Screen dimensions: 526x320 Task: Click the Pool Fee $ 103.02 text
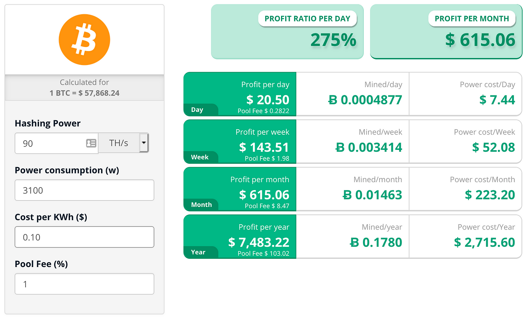pyautogui.click(x=263, y=254)
